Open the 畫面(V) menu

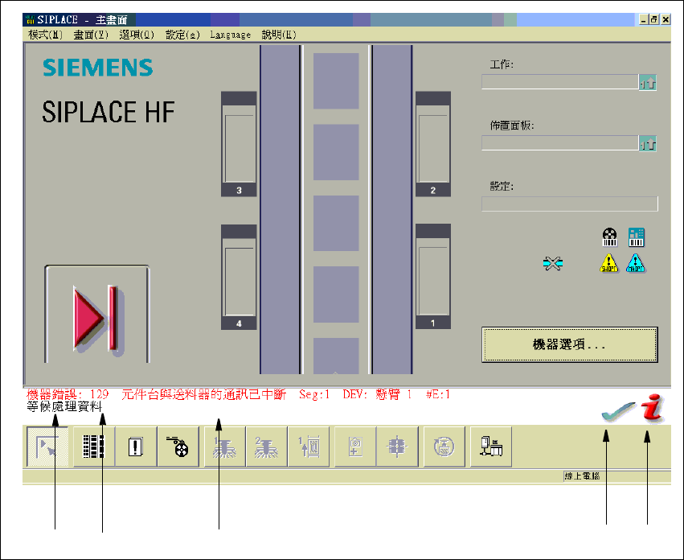coord(91,35)
